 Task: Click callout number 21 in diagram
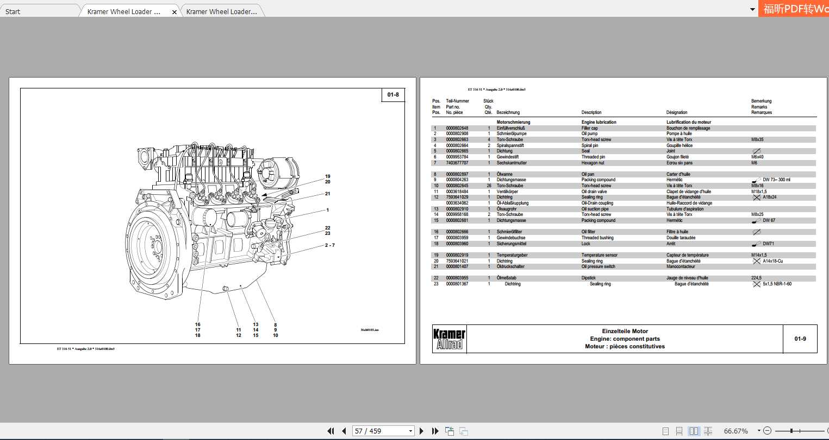[x=328, y=194]
